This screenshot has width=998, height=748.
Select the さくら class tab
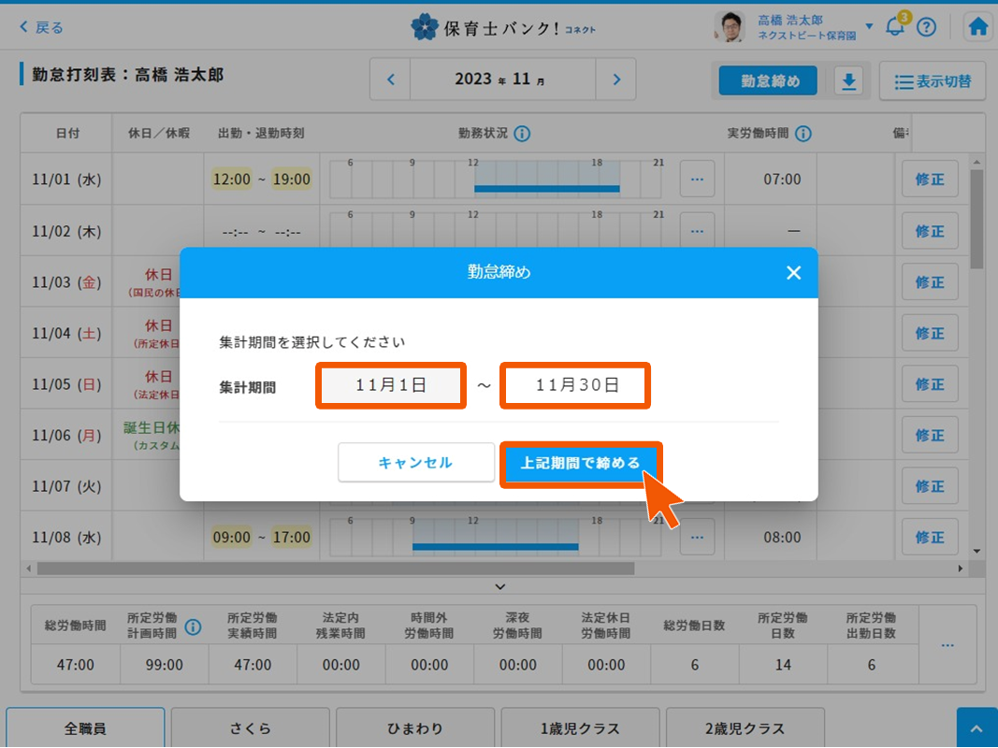[250, 728]
